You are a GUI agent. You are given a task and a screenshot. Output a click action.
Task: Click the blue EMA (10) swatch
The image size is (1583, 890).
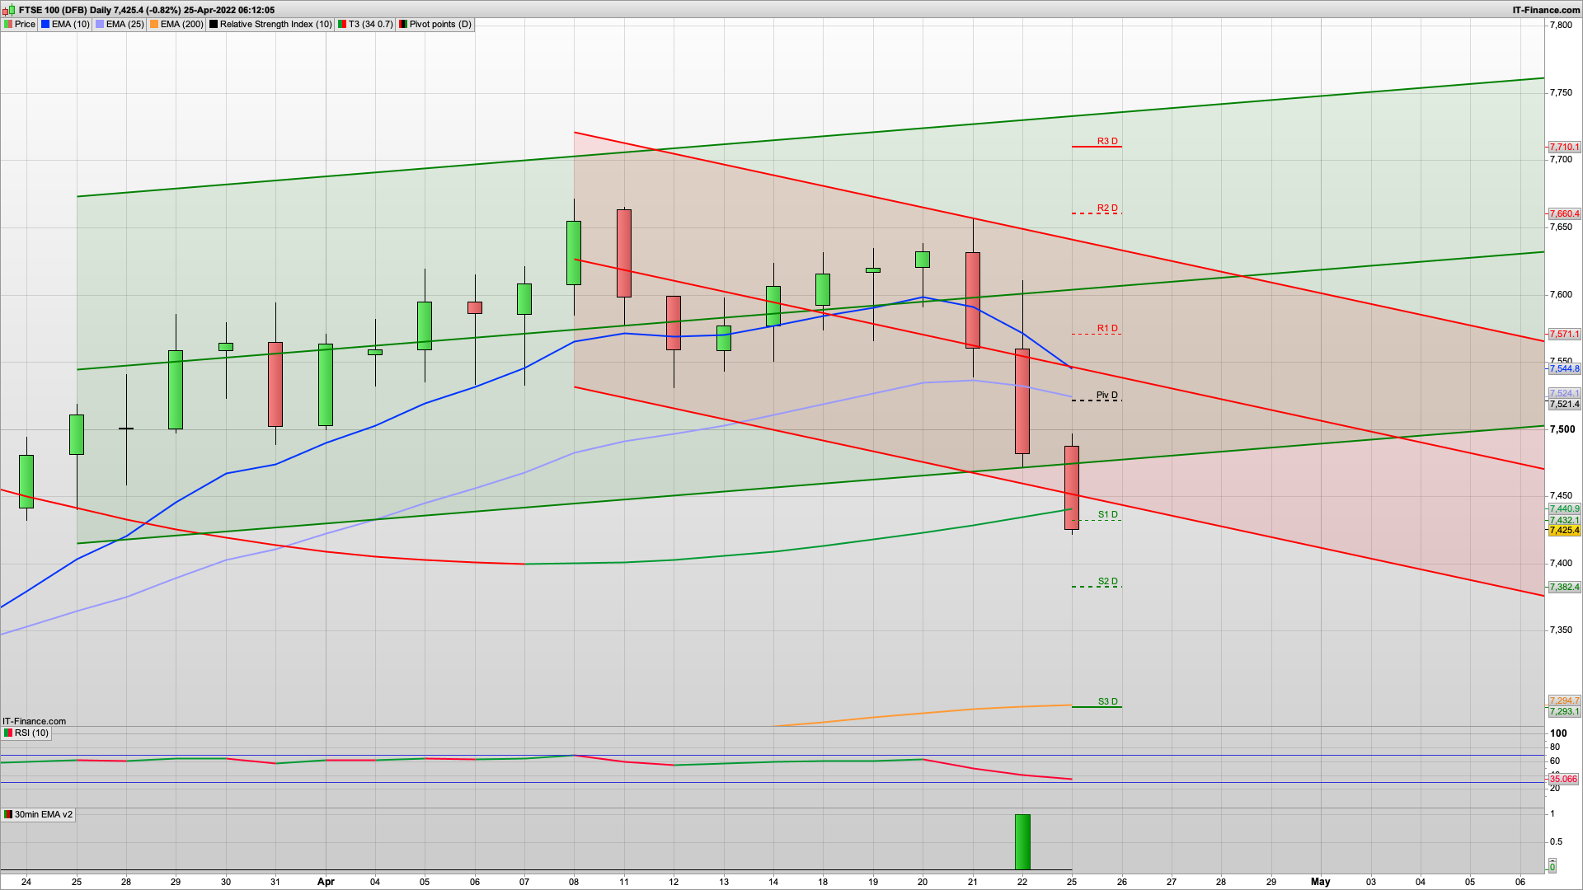[x=46, y=25]
